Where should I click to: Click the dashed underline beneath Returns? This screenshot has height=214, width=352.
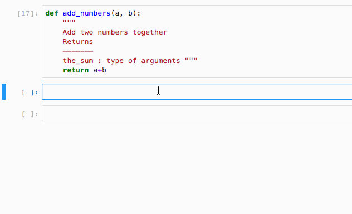pyautogui.click(x=77, y=51)
